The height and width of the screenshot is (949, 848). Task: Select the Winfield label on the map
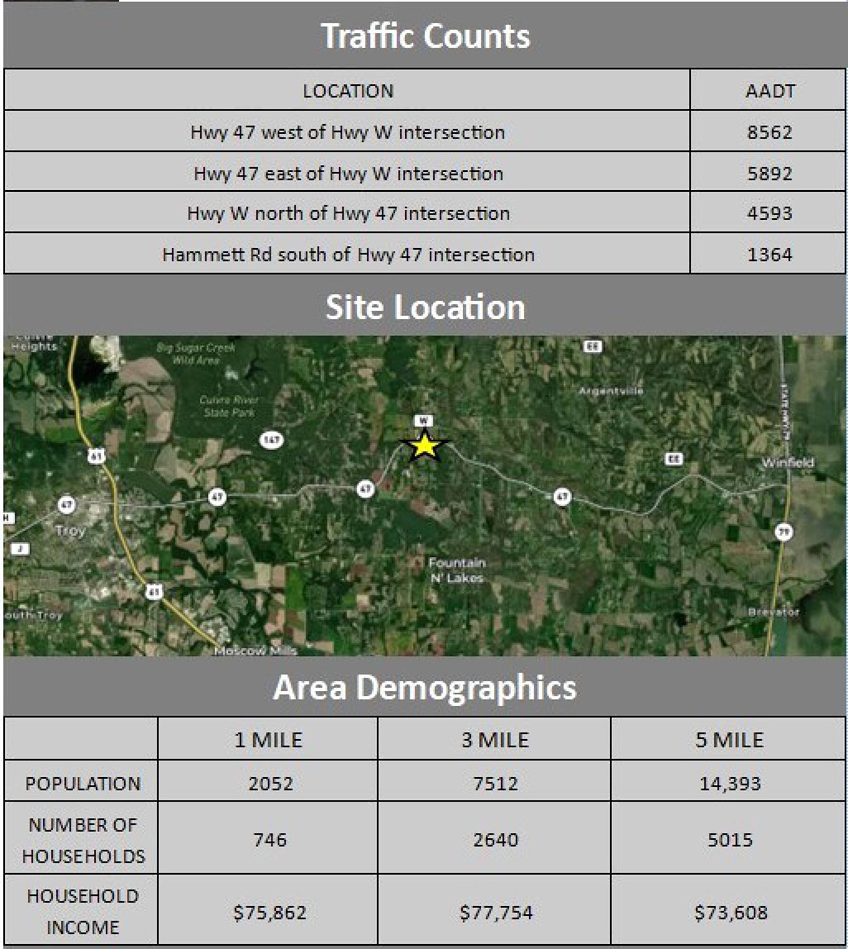(x=788, y=463)
